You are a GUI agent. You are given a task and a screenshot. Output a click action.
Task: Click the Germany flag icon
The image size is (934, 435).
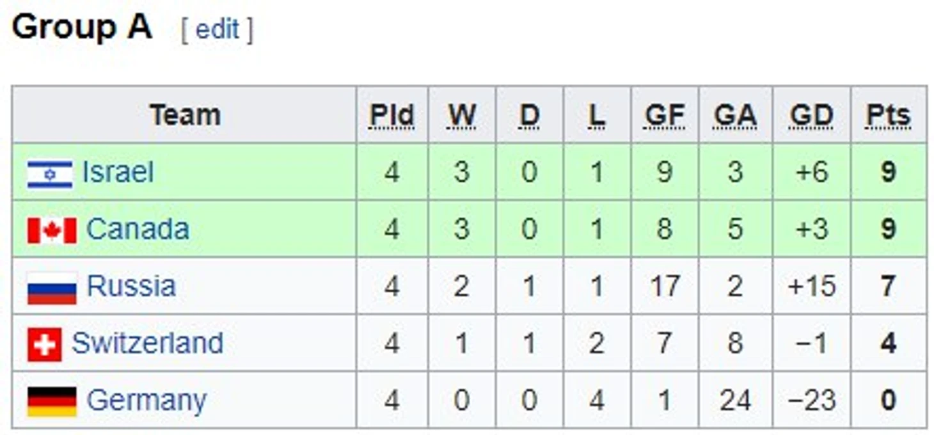(x=52, y=401)
